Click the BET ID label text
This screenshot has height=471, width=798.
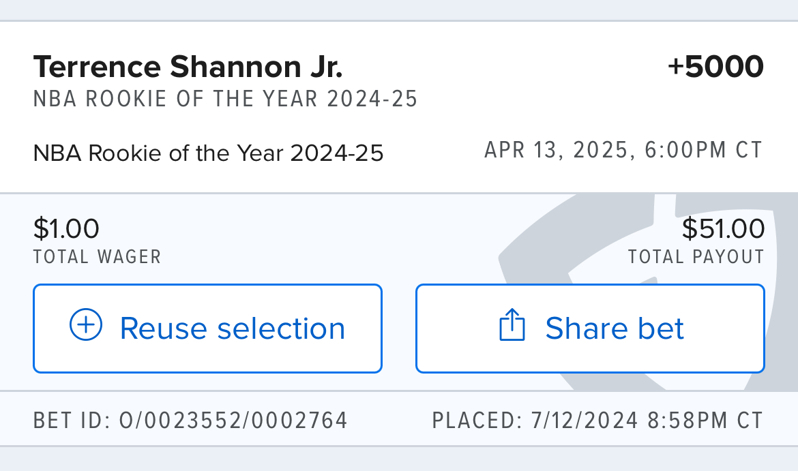coord(70,421)
